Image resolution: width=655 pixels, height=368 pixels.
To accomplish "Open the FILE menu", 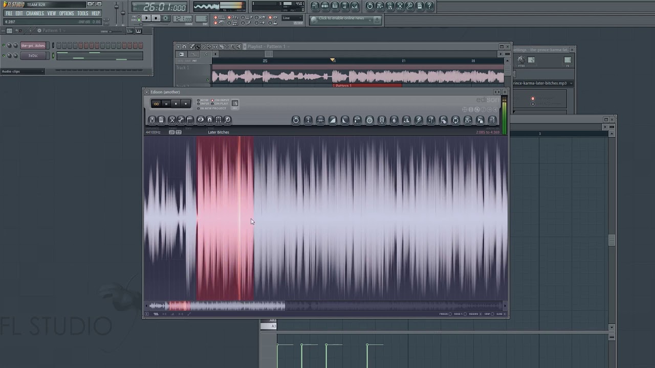I will click(x=9, y=13).
